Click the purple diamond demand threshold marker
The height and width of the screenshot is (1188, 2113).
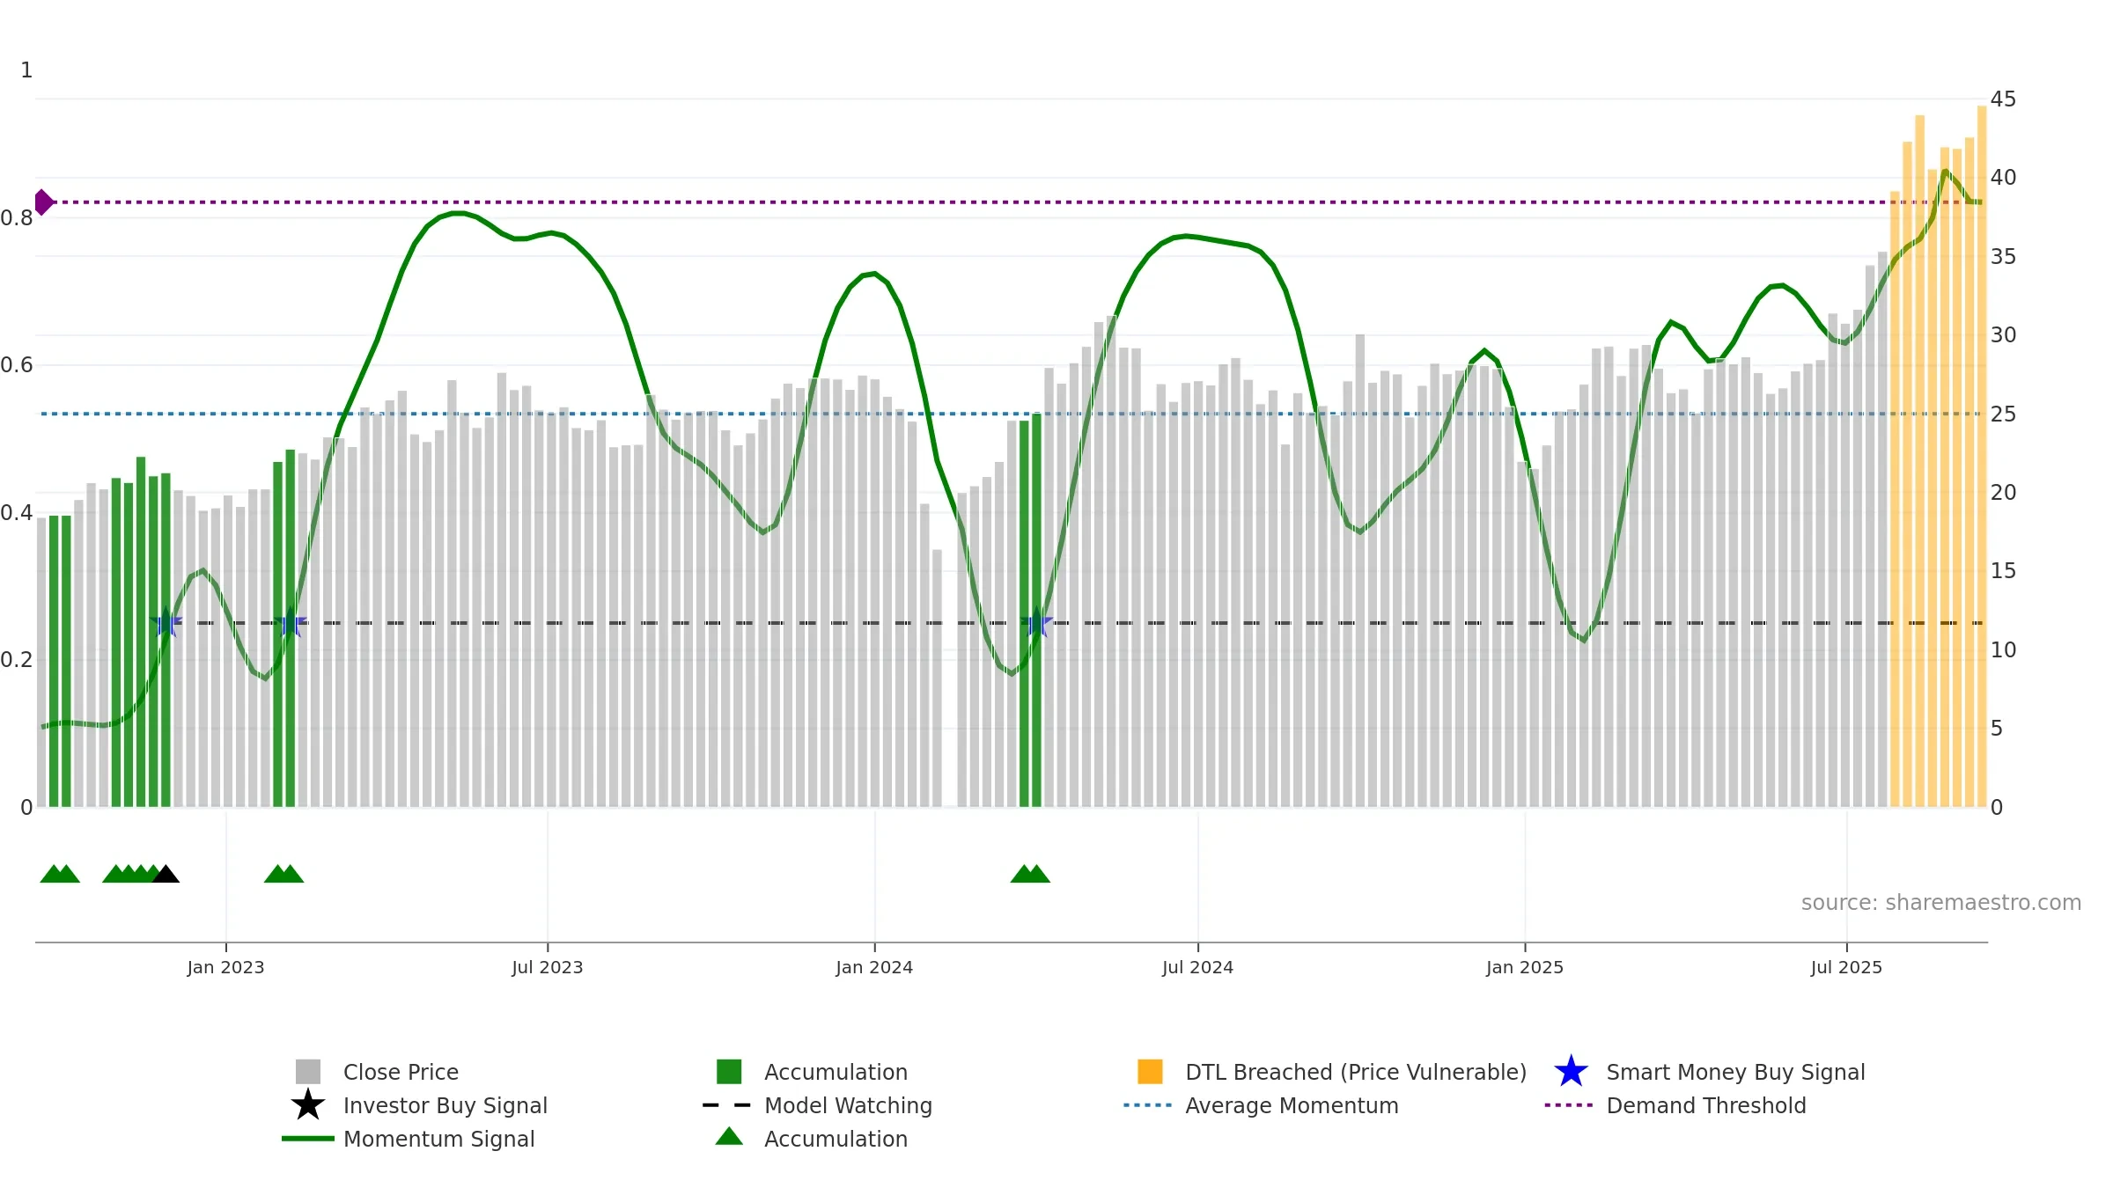pos(43,202)
